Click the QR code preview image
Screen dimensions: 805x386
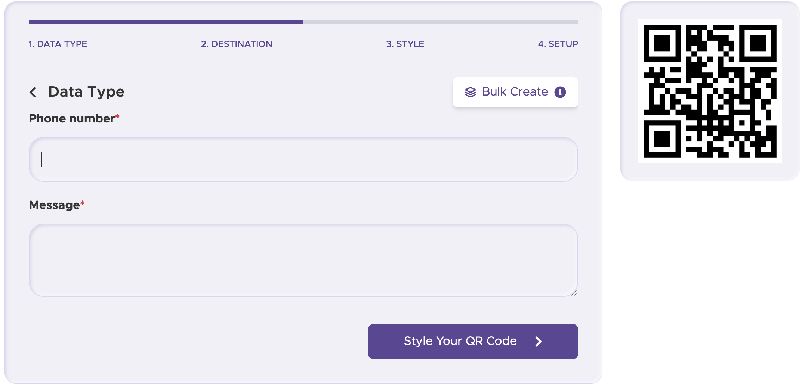[x=710, y=91]
